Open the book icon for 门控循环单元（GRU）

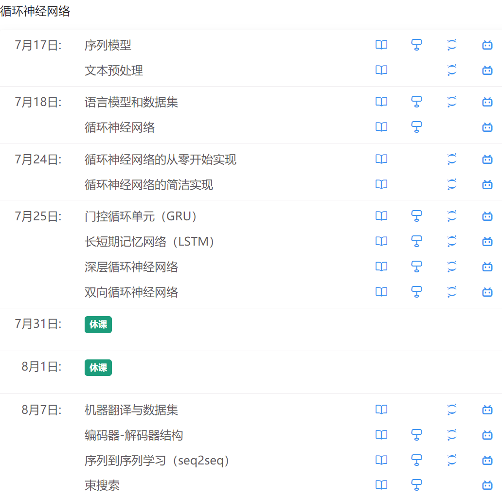[x=381, y=216]
